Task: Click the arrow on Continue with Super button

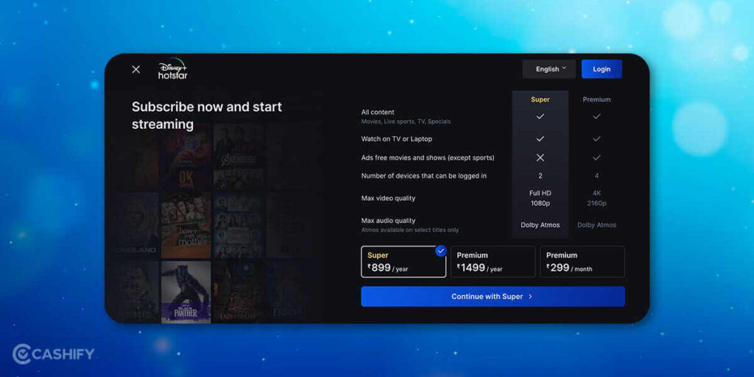Action: [x=530, y=297]
